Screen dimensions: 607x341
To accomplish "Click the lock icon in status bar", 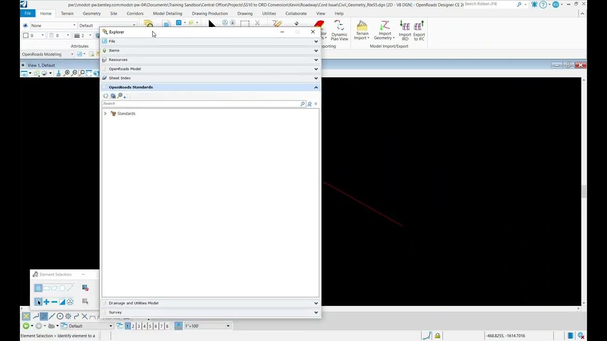I will tap(437, 336).
